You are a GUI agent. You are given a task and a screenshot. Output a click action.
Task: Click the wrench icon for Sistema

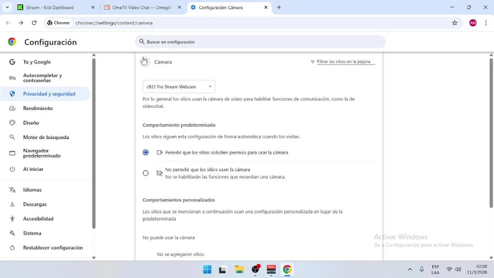point(12,233)
